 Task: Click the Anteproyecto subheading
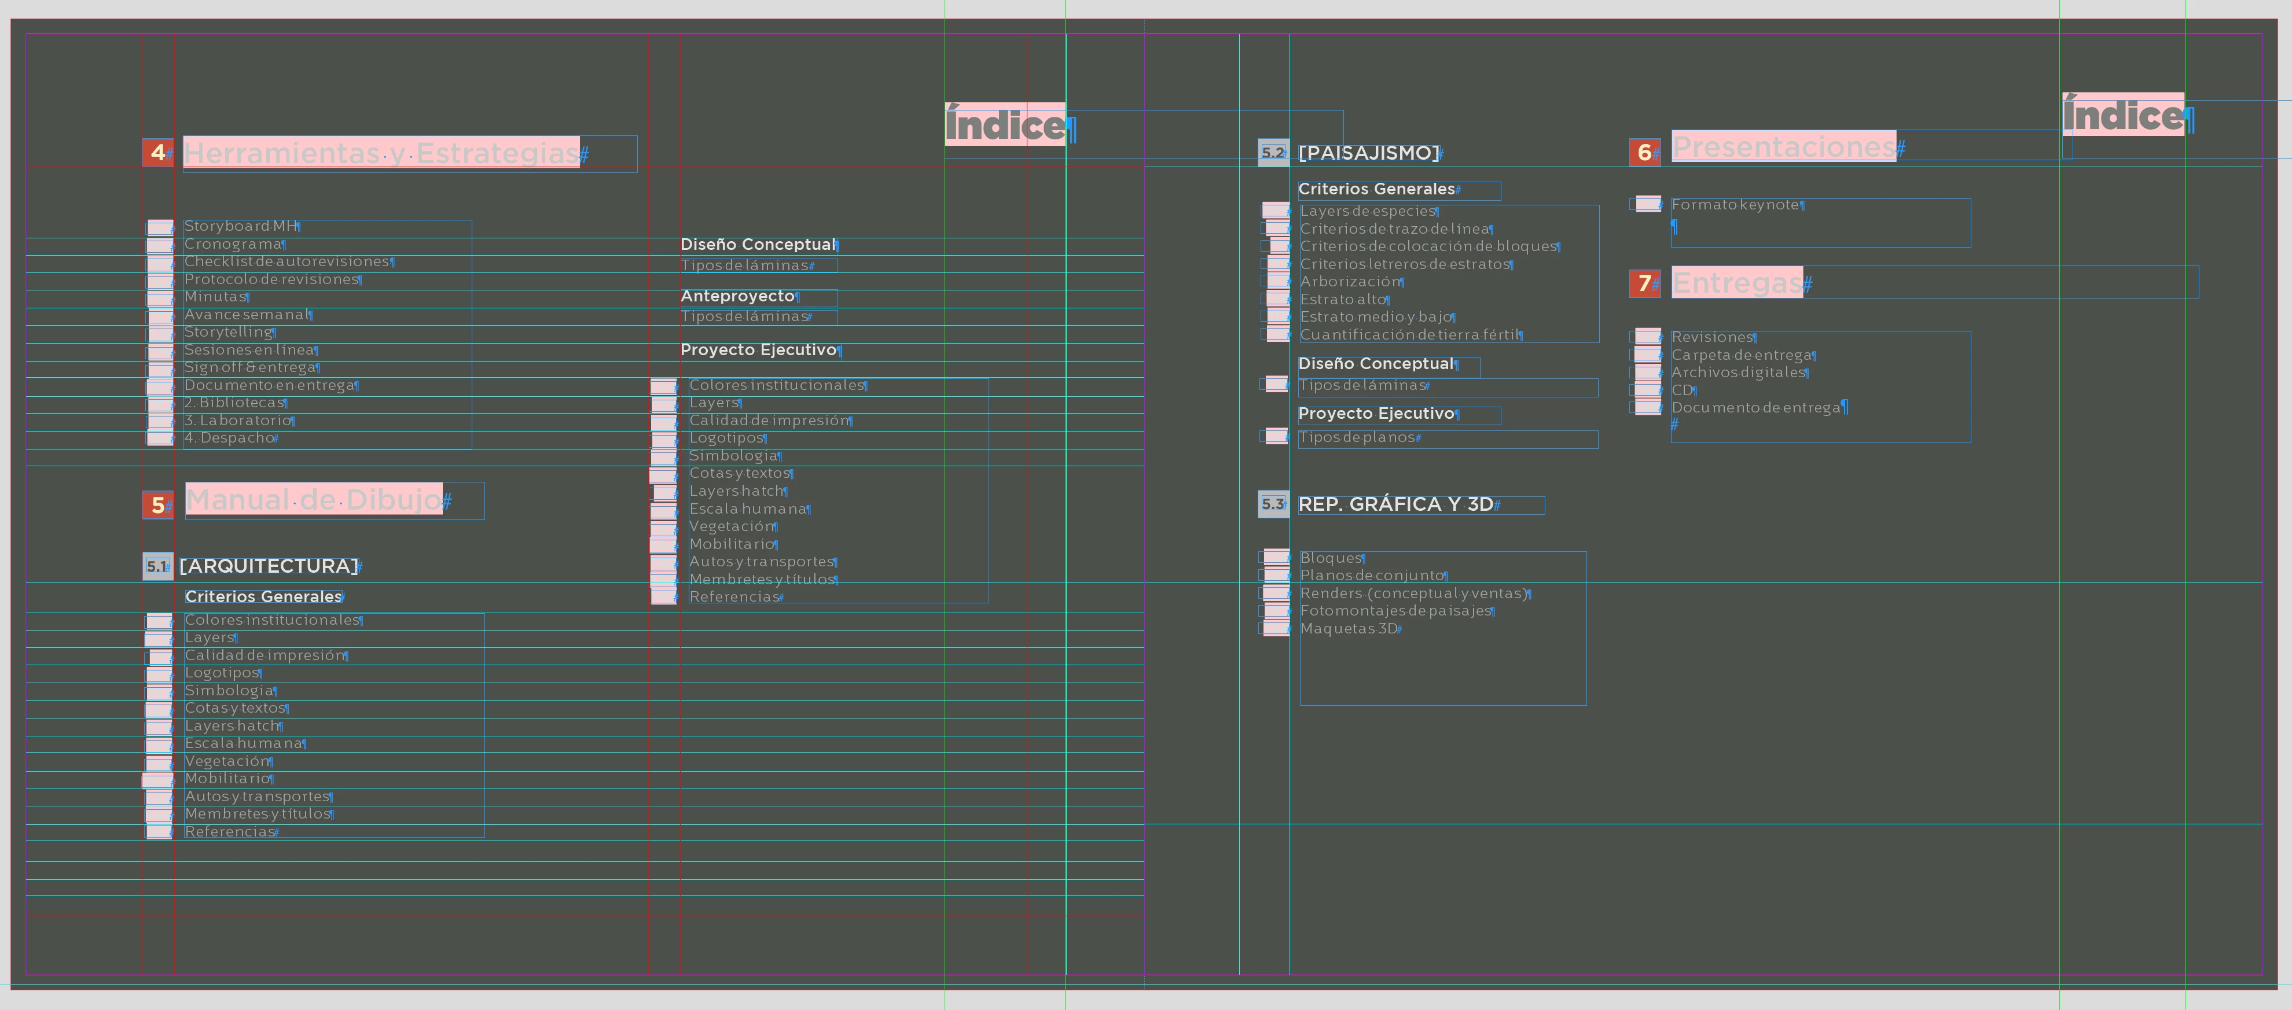[x=737, y=296]
